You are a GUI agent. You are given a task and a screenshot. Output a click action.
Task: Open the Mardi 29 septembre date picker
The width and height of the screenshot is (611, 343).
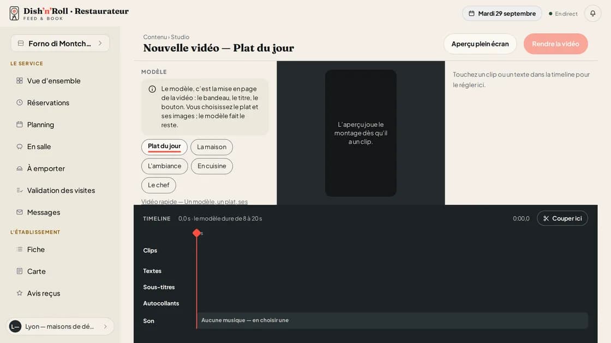[x=502, y=14]
